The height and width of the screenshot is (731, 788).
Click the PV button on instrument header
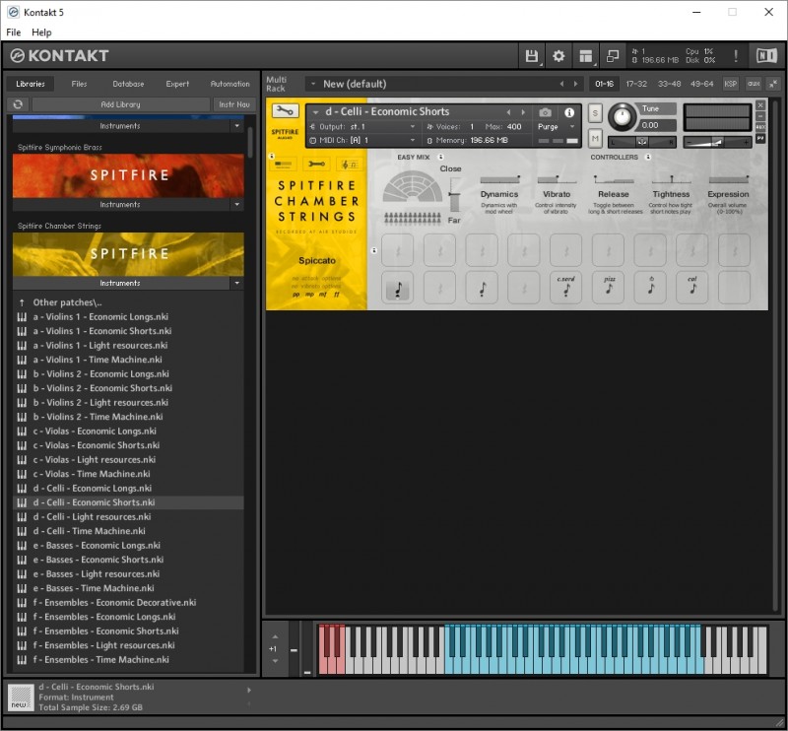point(760,138)
